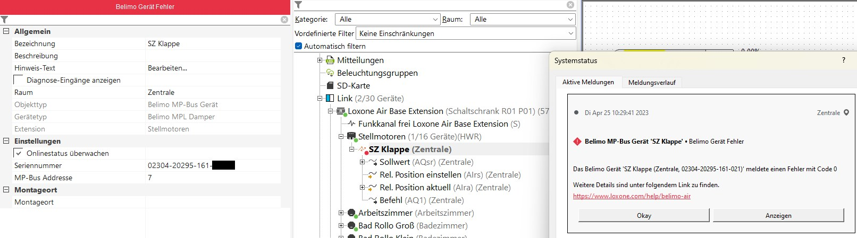The height and width of the screenshot is (238, 857).
Task: Click the Okay button
Action: coord(644,215)
